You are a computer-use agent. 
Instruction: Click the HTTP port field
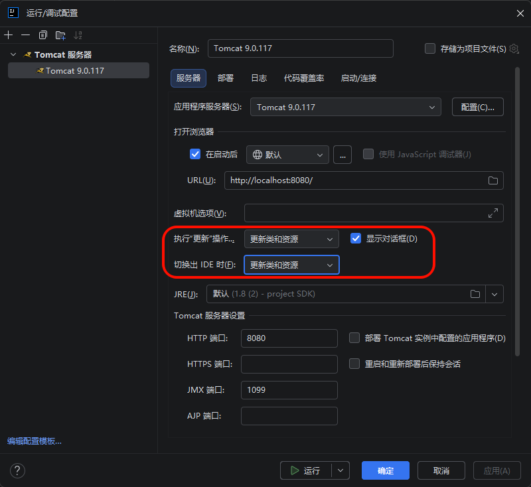click(289, 338)
